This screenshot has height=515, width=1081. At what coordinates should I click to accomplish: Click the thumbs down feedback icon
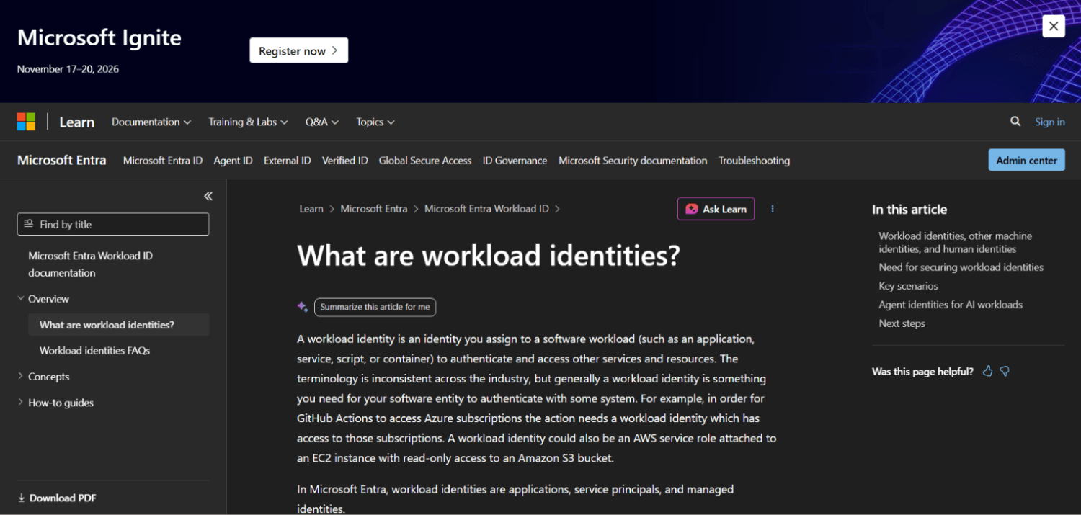[1005, 371]
